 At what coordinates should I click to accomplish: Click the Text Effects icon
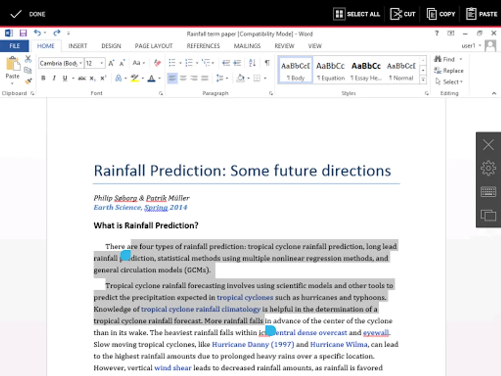pos(119,78)
